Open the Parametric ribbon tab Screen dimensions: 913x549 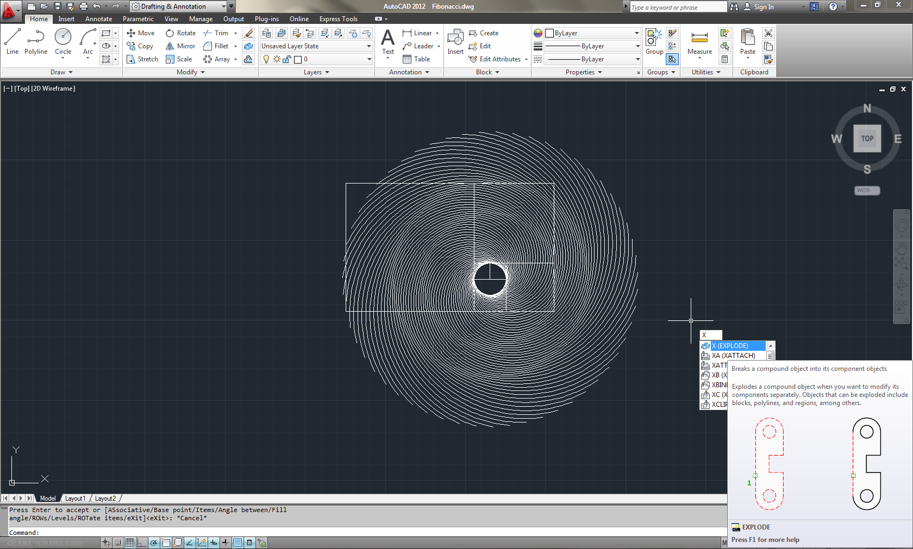pos(138,19)
